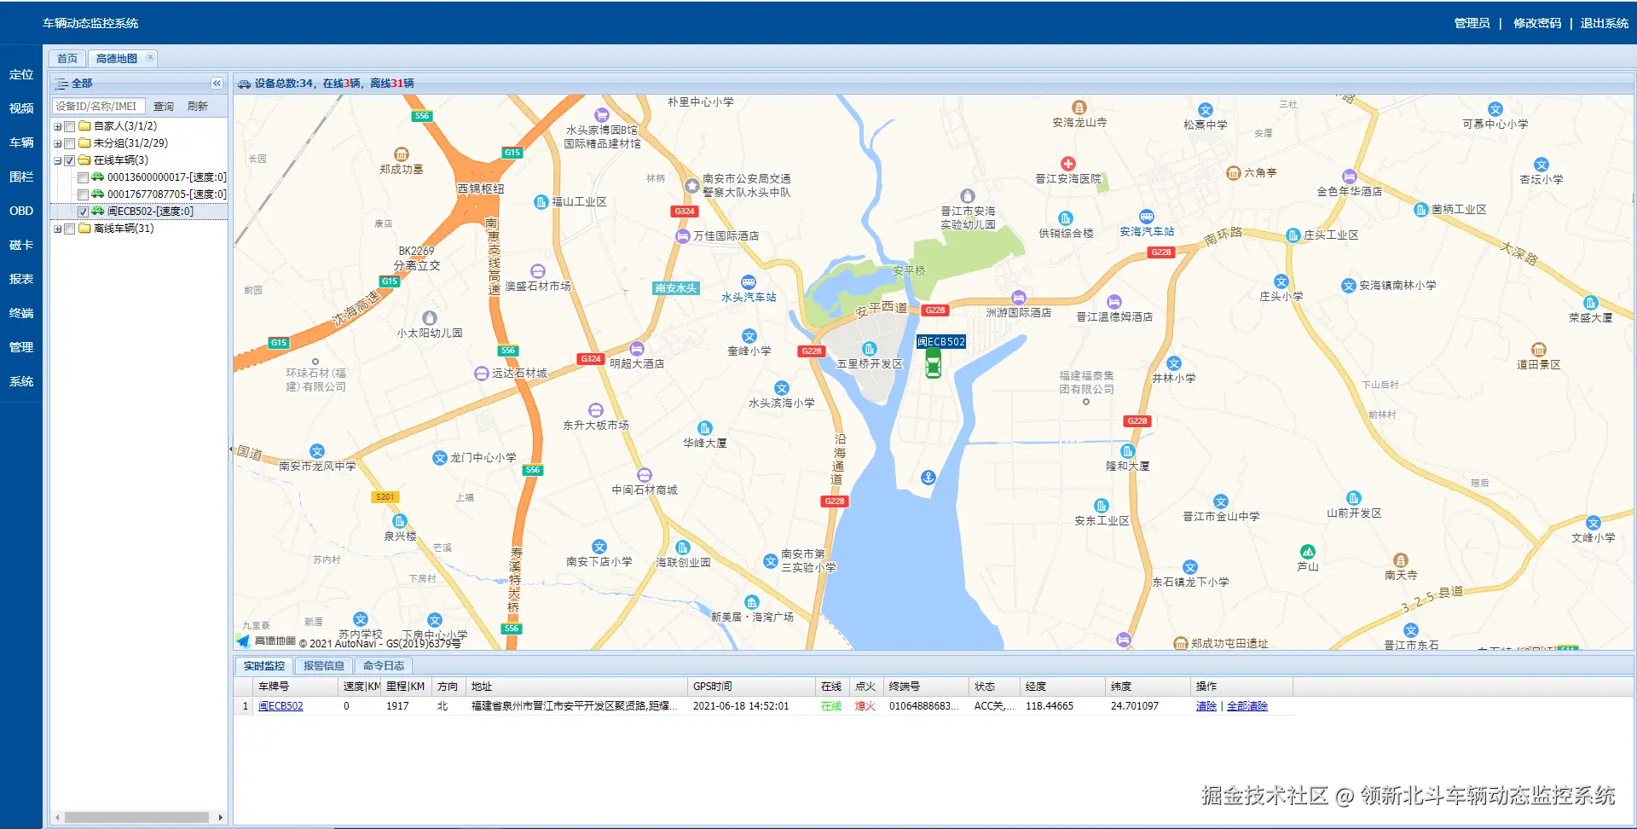Expand the 未分组 tree node
This screenshot has width=1637, height=829.
[x=58, y=143]
